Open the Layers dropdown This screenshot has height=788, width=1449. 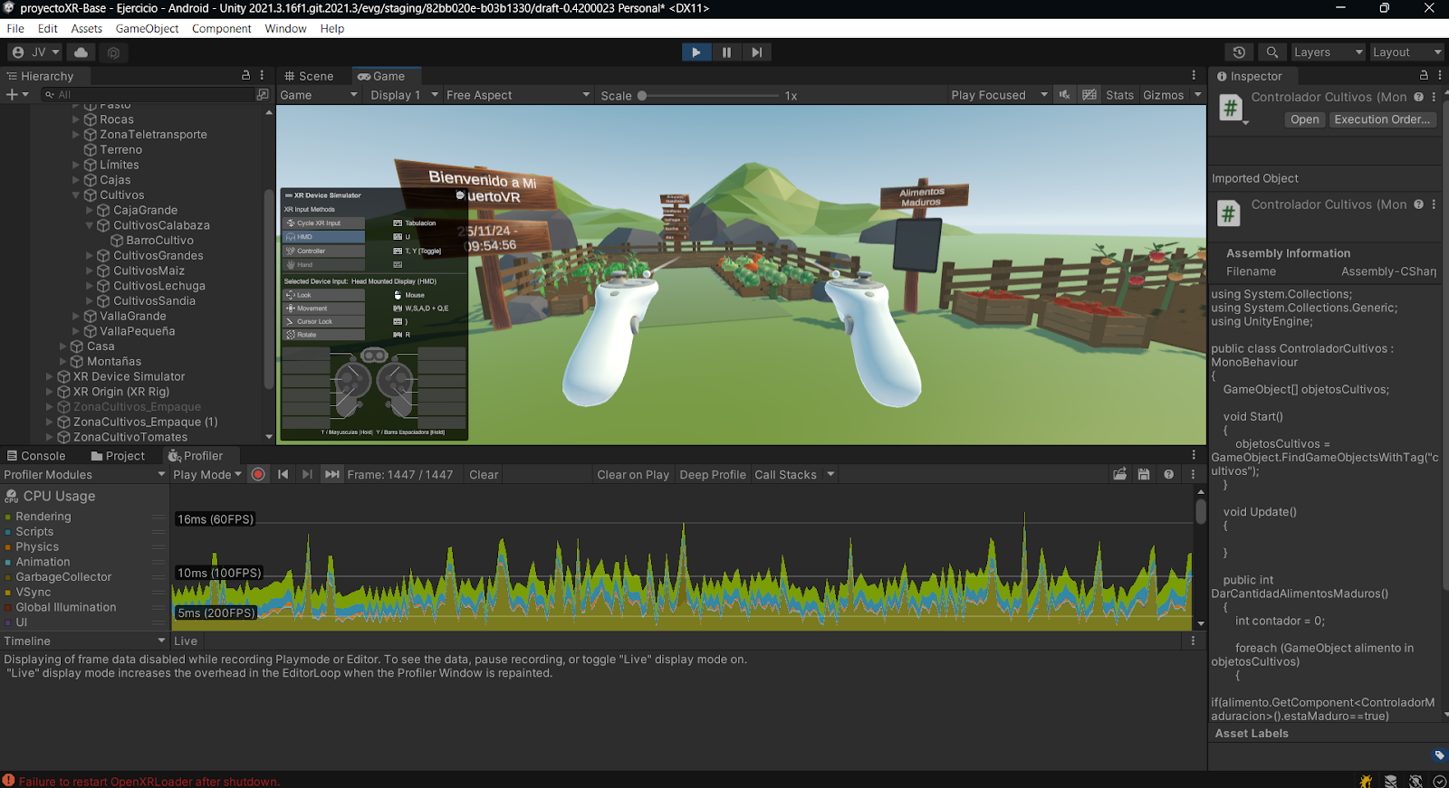[1327, 52]
